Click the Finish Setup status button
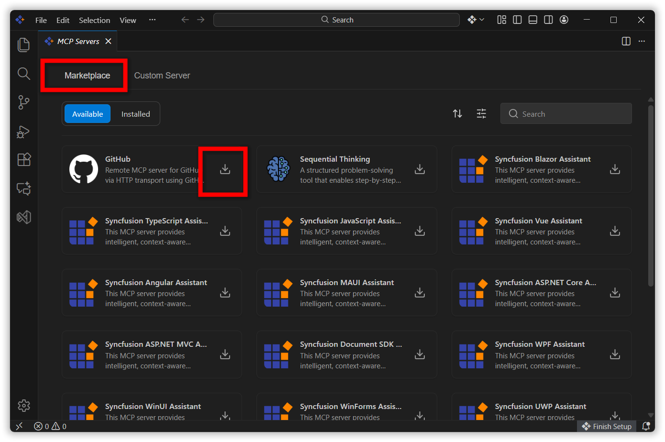Image resolution: width=665 pixels, height=442 pixels. (x=607, y=426)
